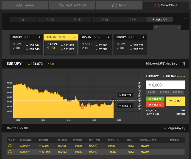The image size is (191, 159).
Task: Toggle favorite star on AUD/JPY card
Action: pos(109,37)
